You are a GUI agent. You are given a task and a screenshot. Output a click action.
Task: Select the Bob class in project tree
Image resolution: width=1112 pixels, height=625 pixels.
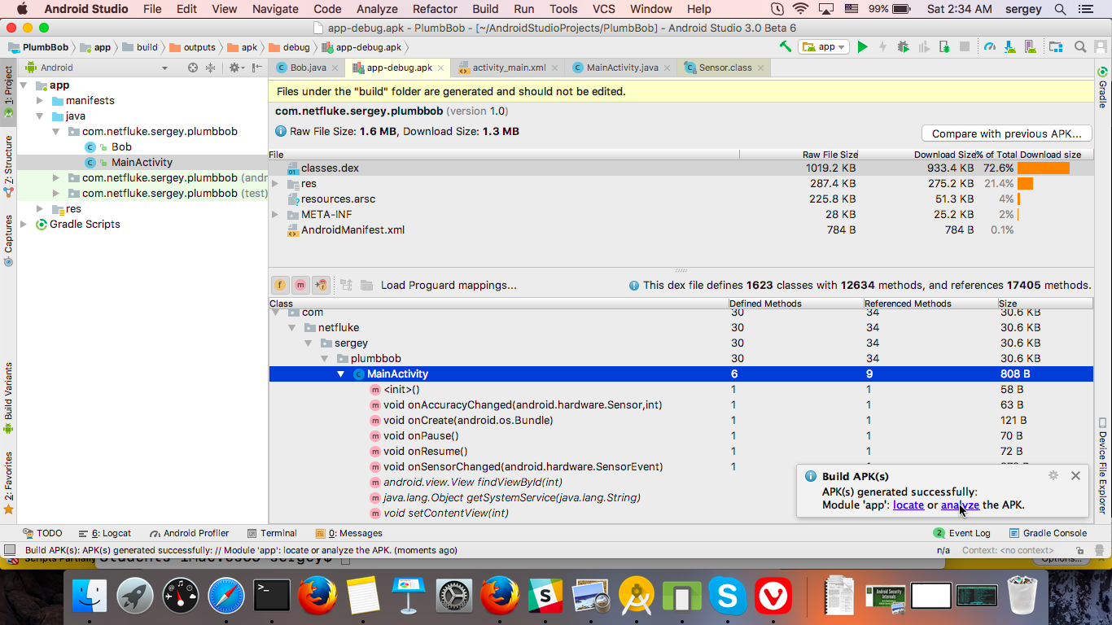pos(121,146)
